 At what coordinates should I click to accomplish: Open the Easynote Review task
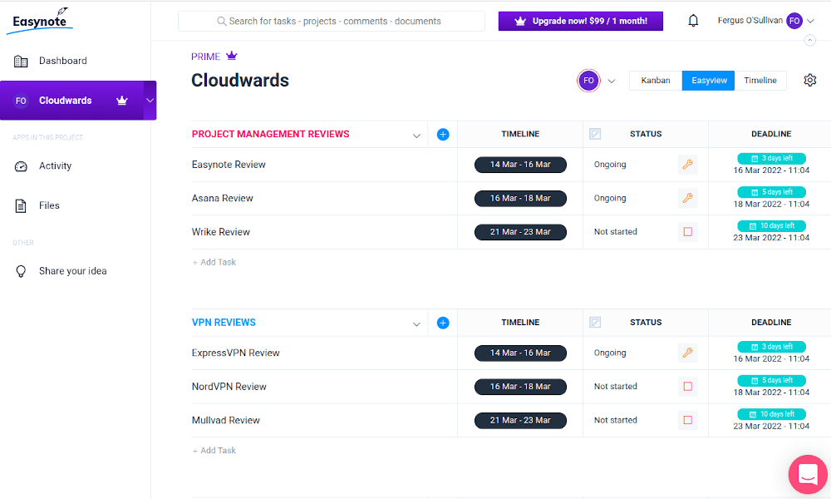229,165
